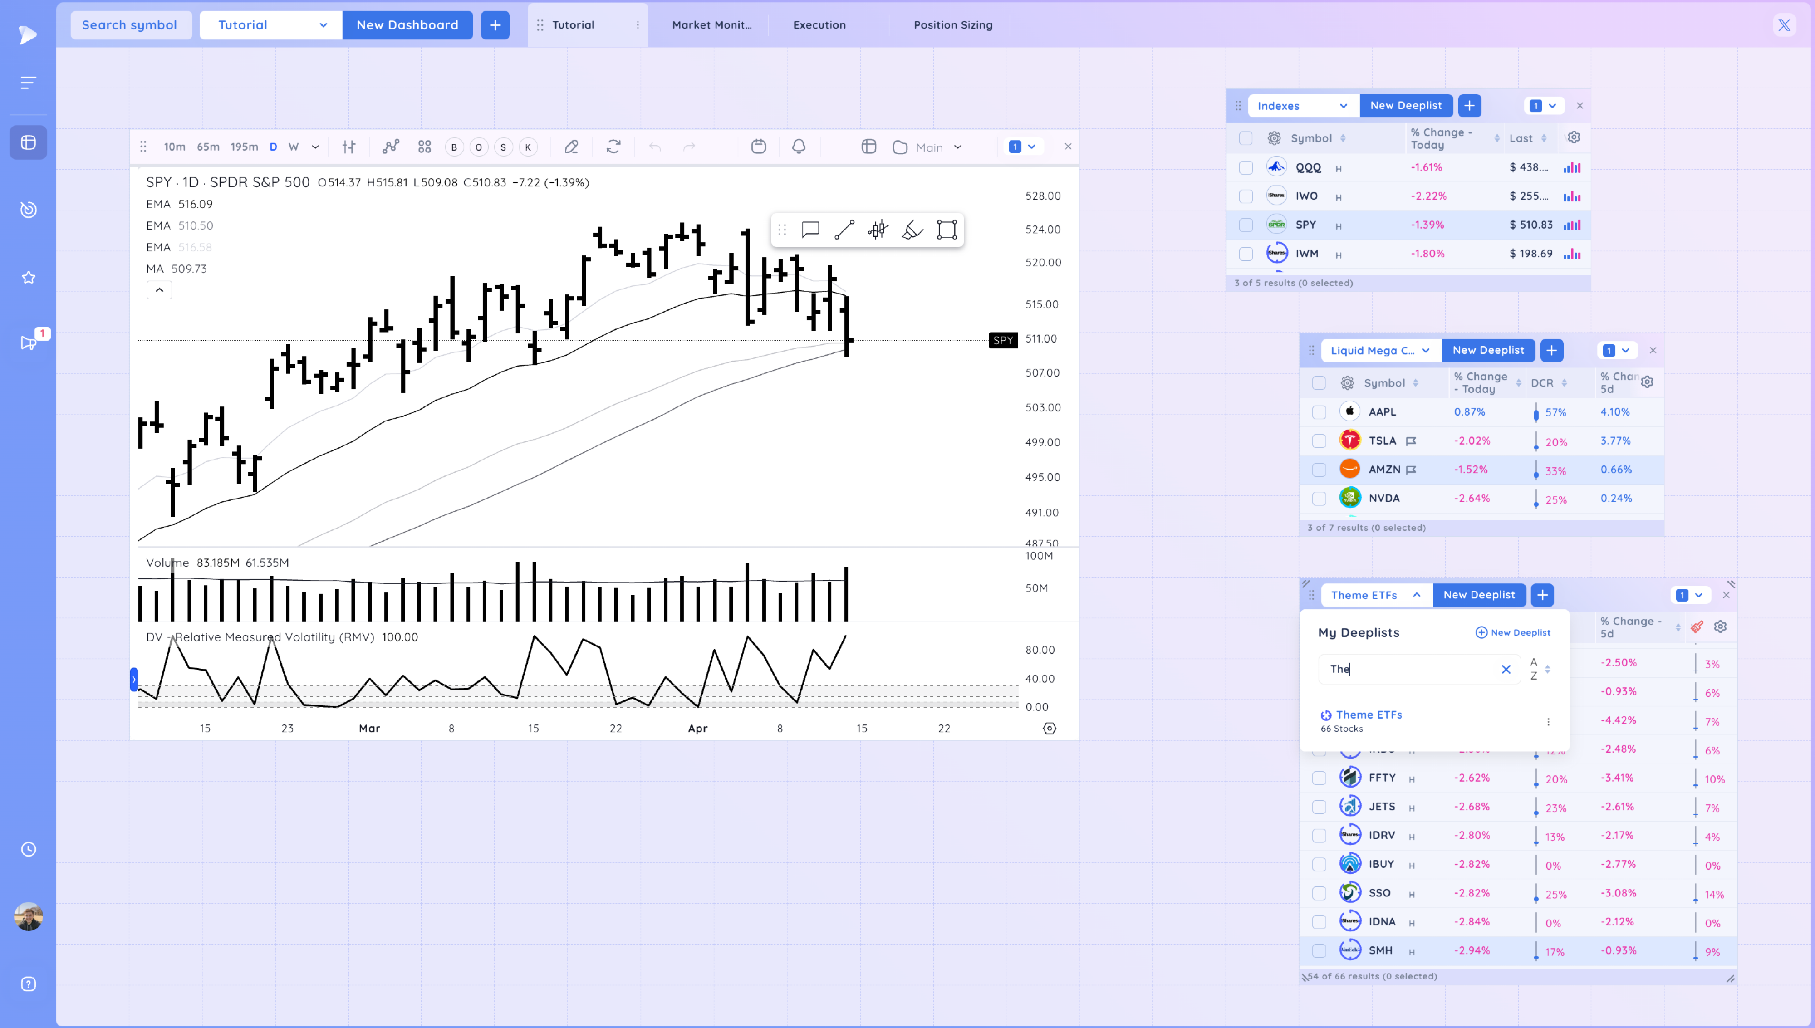Select the 65m timeframe
Image resolution: width=1815 pixels, height=1028 pixels.
pos(207,147)
